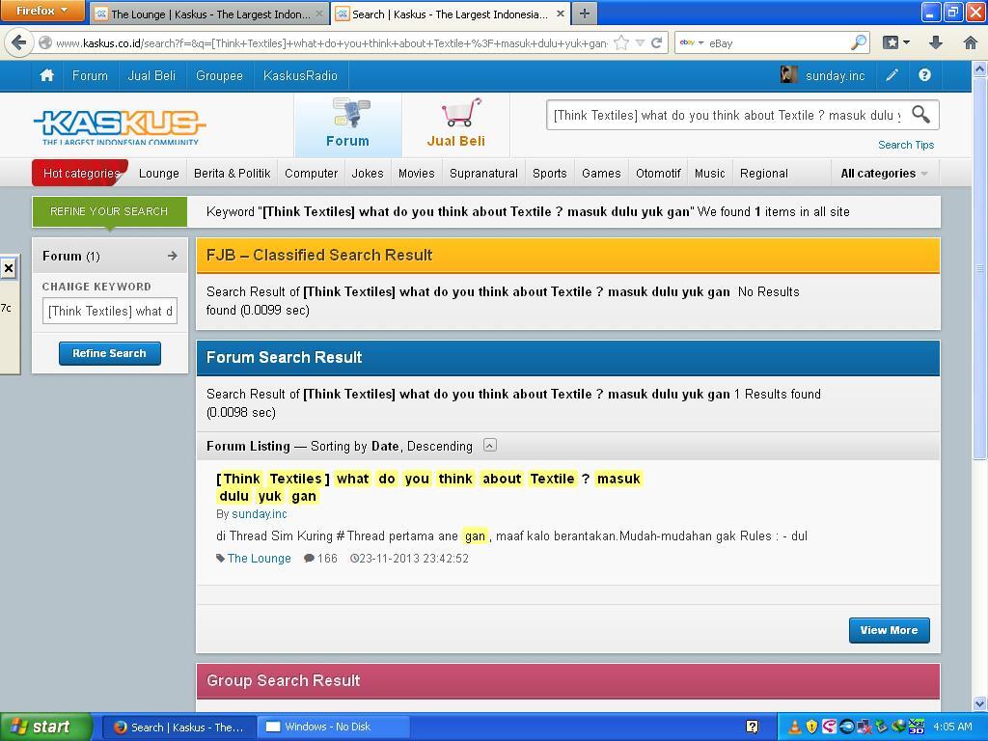Open Firefox downloads arrow icon
988x741 pixels.
[936, 42]
